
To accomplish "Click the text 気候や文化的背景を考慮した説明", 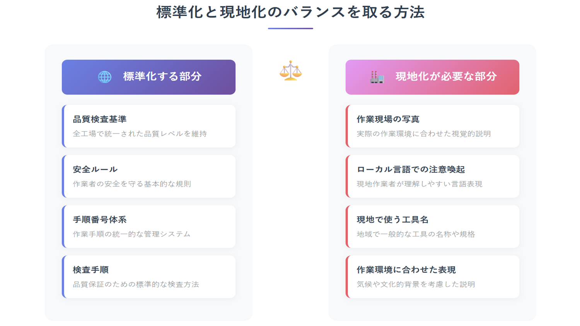I will point(416,284).
